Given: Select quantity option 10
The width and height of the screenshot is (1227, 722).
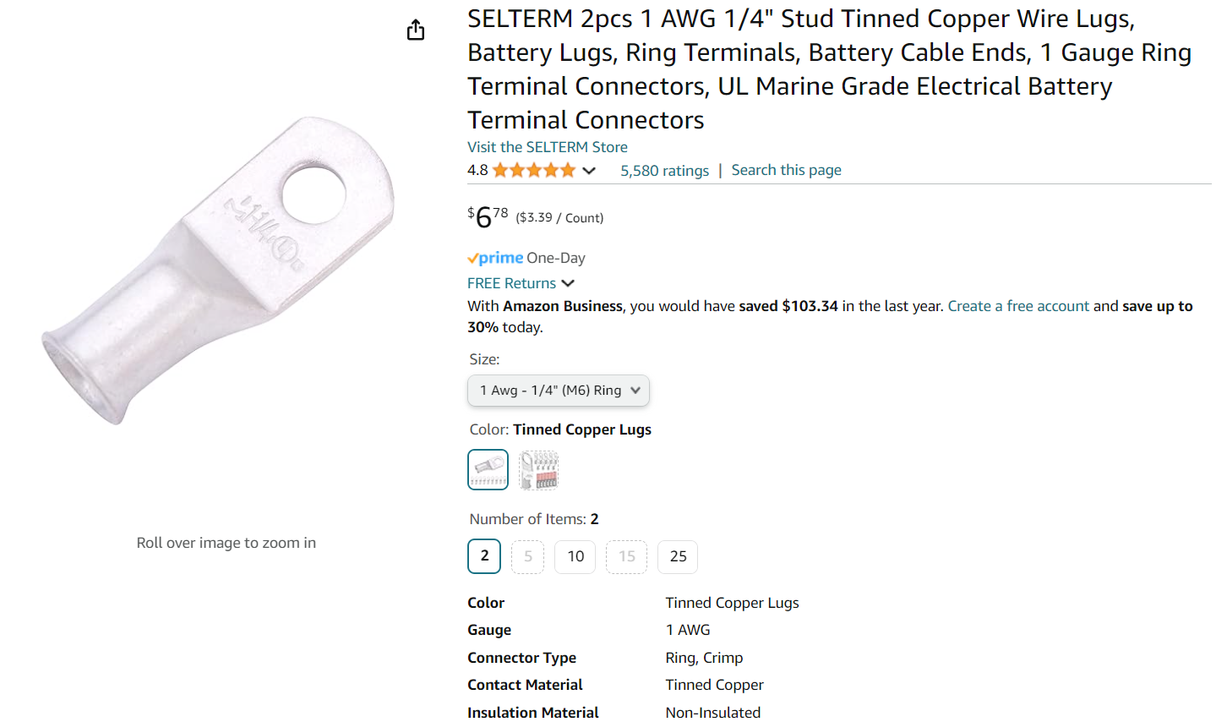Looking at the screenshot, I should pos(575,556).
